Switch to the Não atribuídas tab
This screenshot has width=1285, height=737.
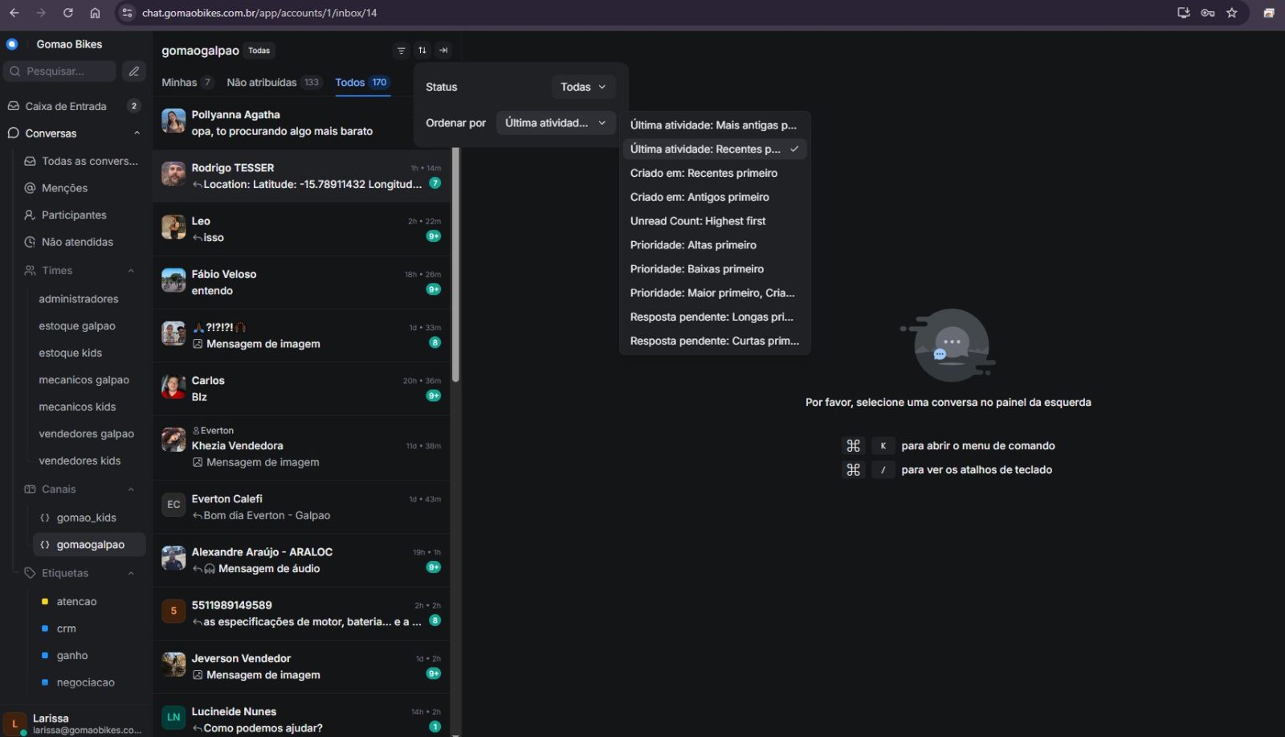pos(274,83)
